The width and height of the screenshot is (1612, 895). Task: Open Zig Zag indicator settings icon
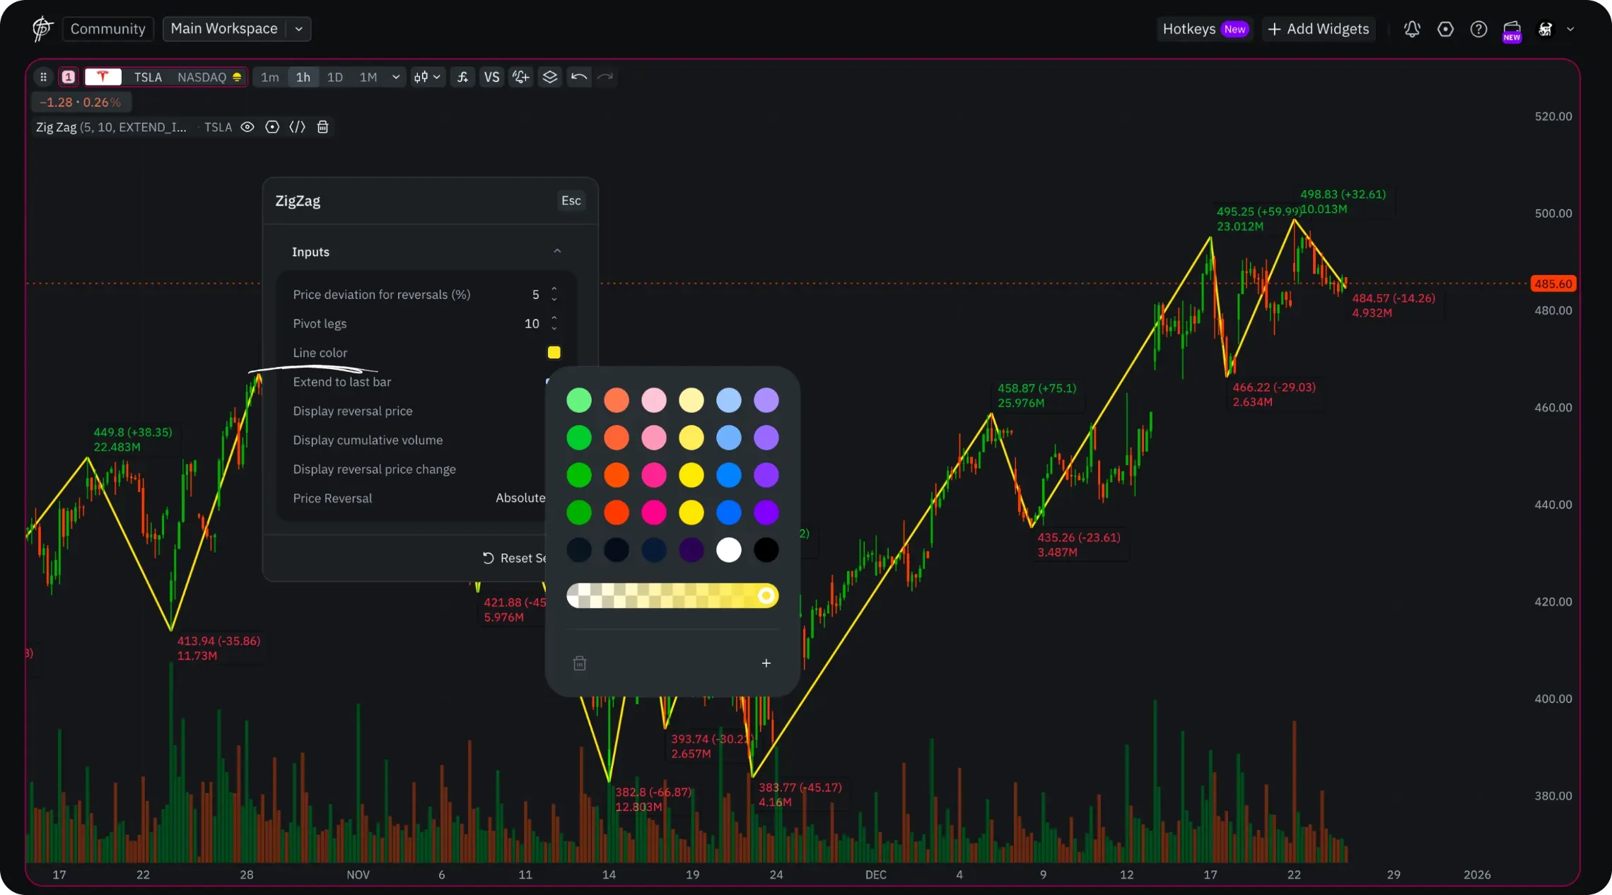[x=272, y=127]
